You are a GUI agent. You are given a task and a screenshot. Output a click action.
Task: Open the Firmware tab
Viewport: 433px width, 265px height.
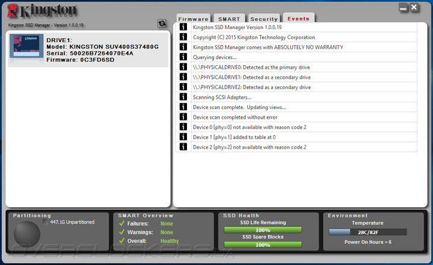pos(193,19)
